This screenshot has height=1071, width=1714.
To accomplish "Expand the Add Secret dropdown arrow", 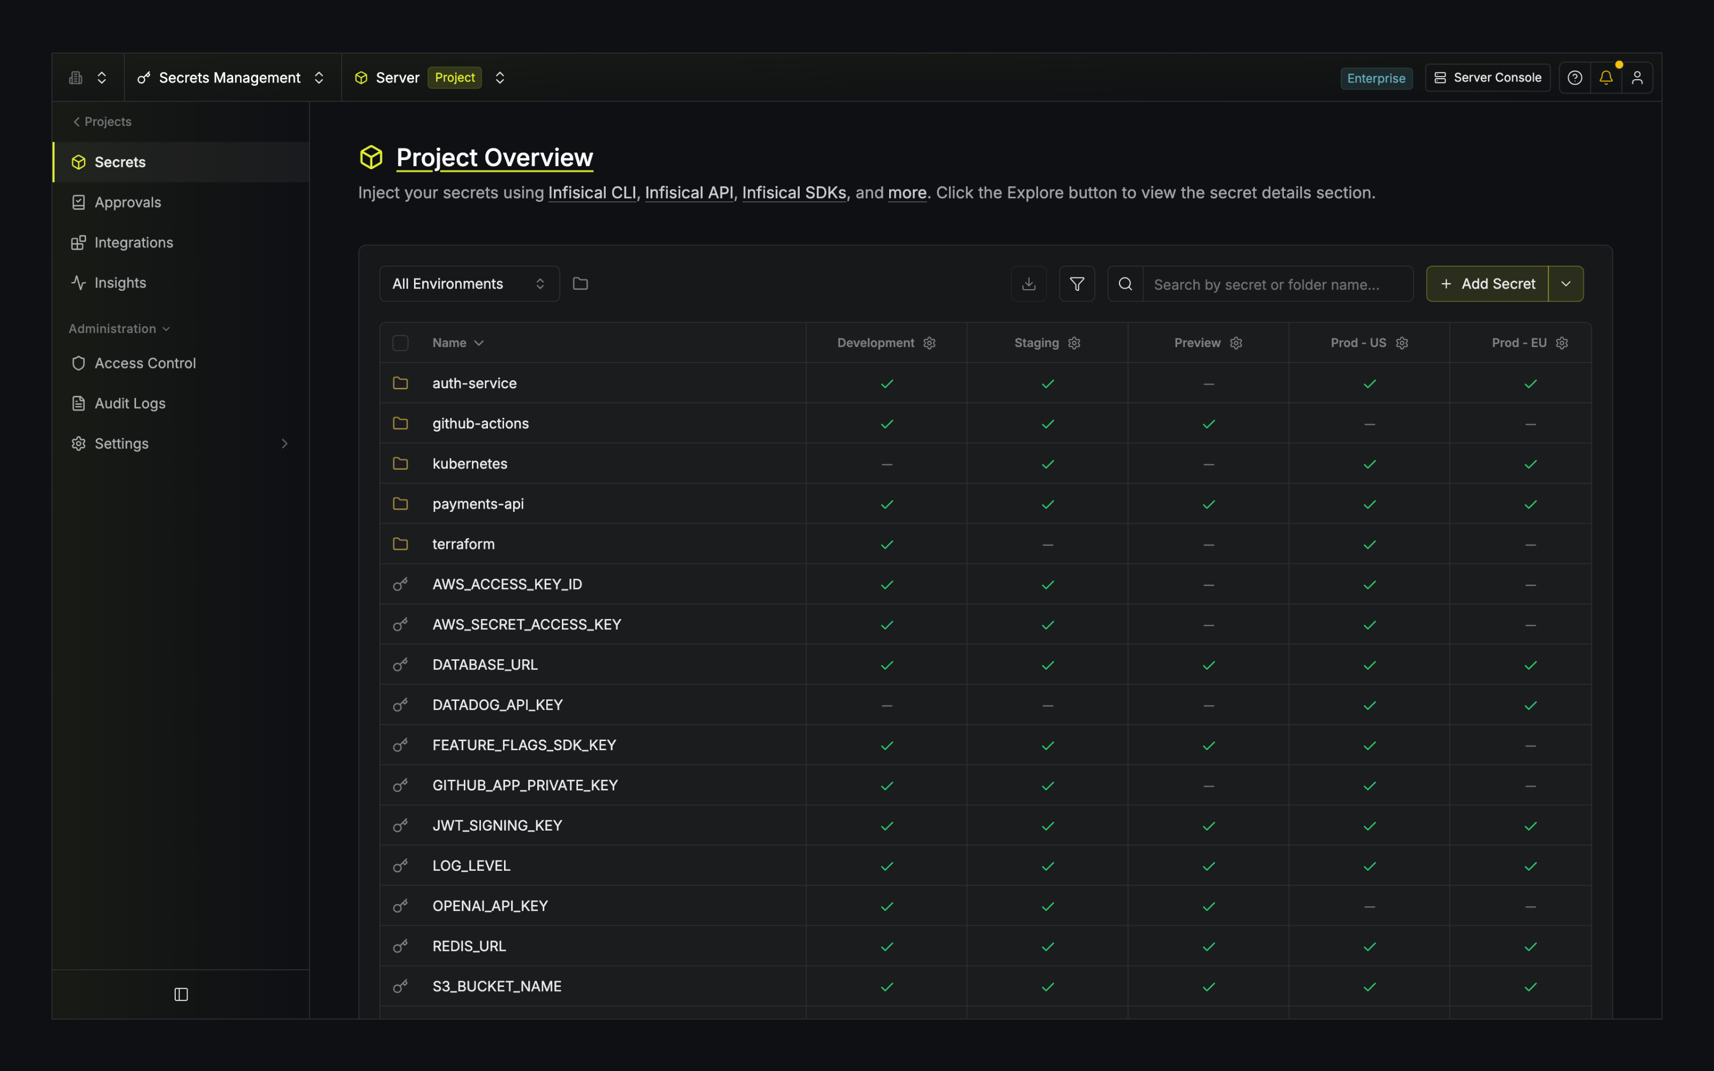I will tap(1566, 284).
